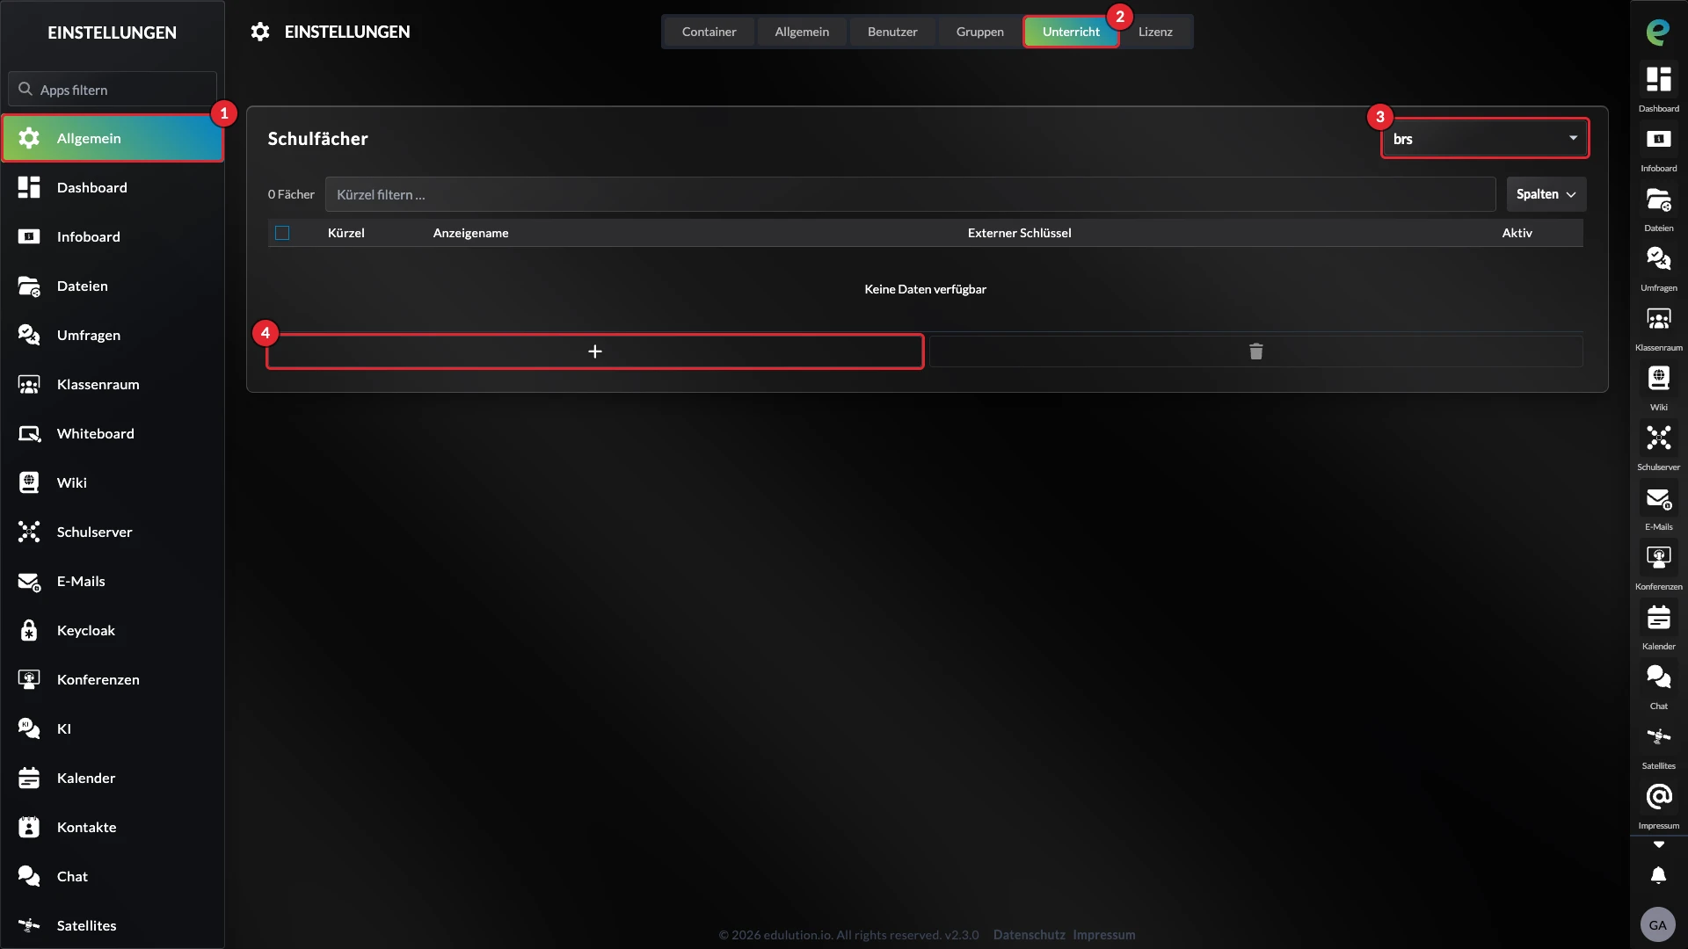Follow the Datenschutz footer link
The height and width of the screenshot is (949, 1688).
[1029, 935]
